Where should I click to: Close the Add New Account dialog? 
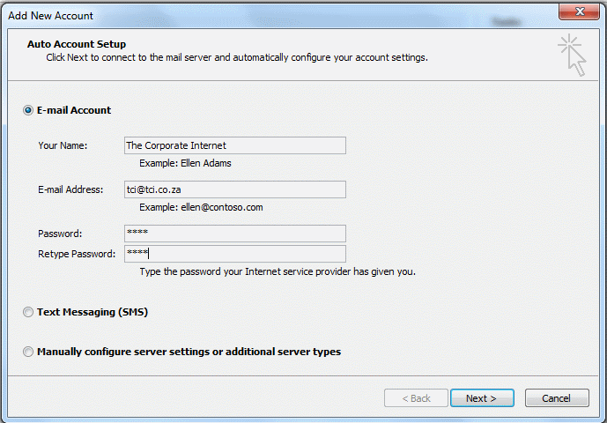tap(579, 11)
